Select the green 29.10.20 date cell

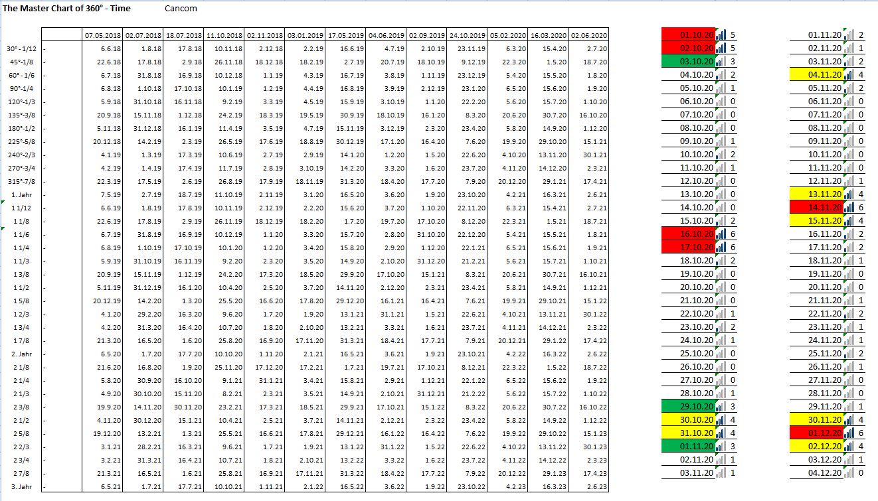(689, 407)
